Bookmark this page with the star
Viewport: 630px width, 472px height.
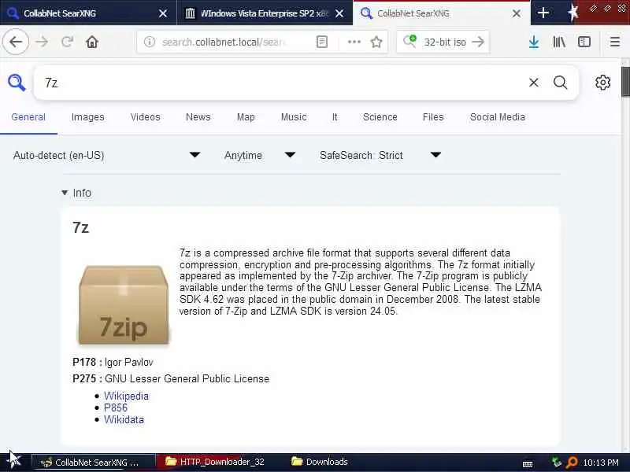click(x=376, y=42)
